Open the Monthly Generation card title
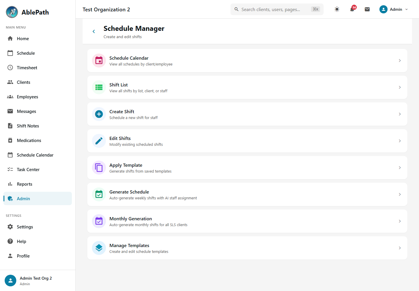This screenshot has height=291, width=419. point(131,219)
